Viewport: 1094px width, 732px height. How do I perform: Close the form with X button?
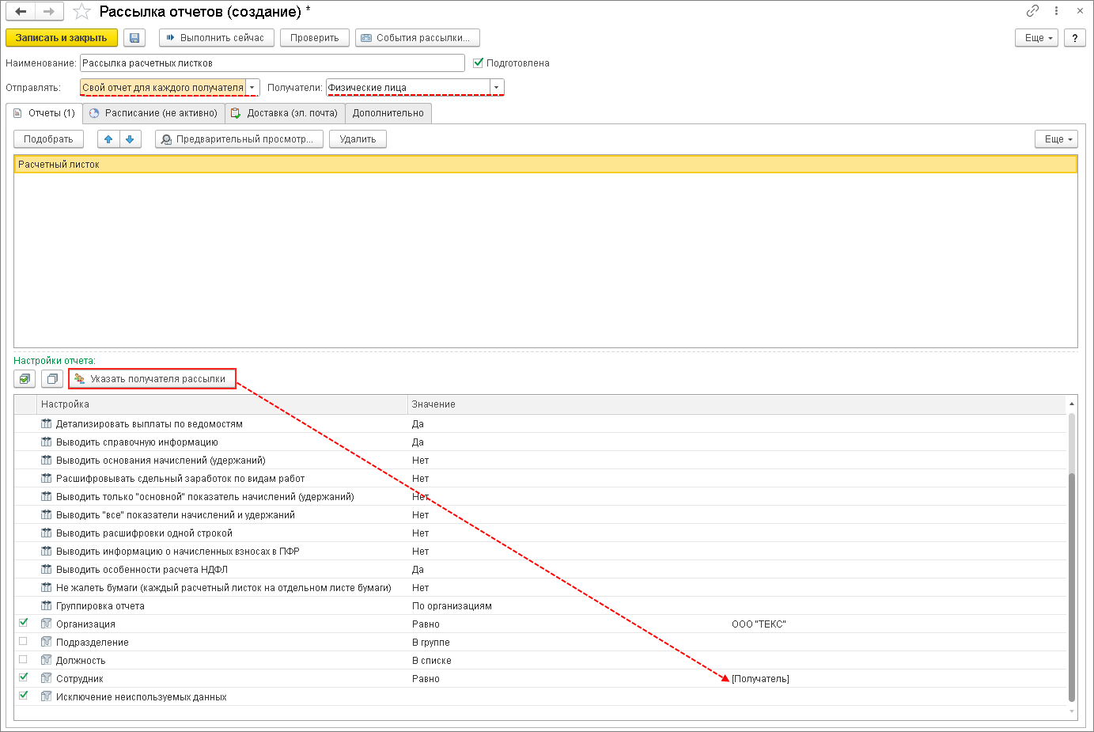pyautogui.click(x=1080, y=11)
